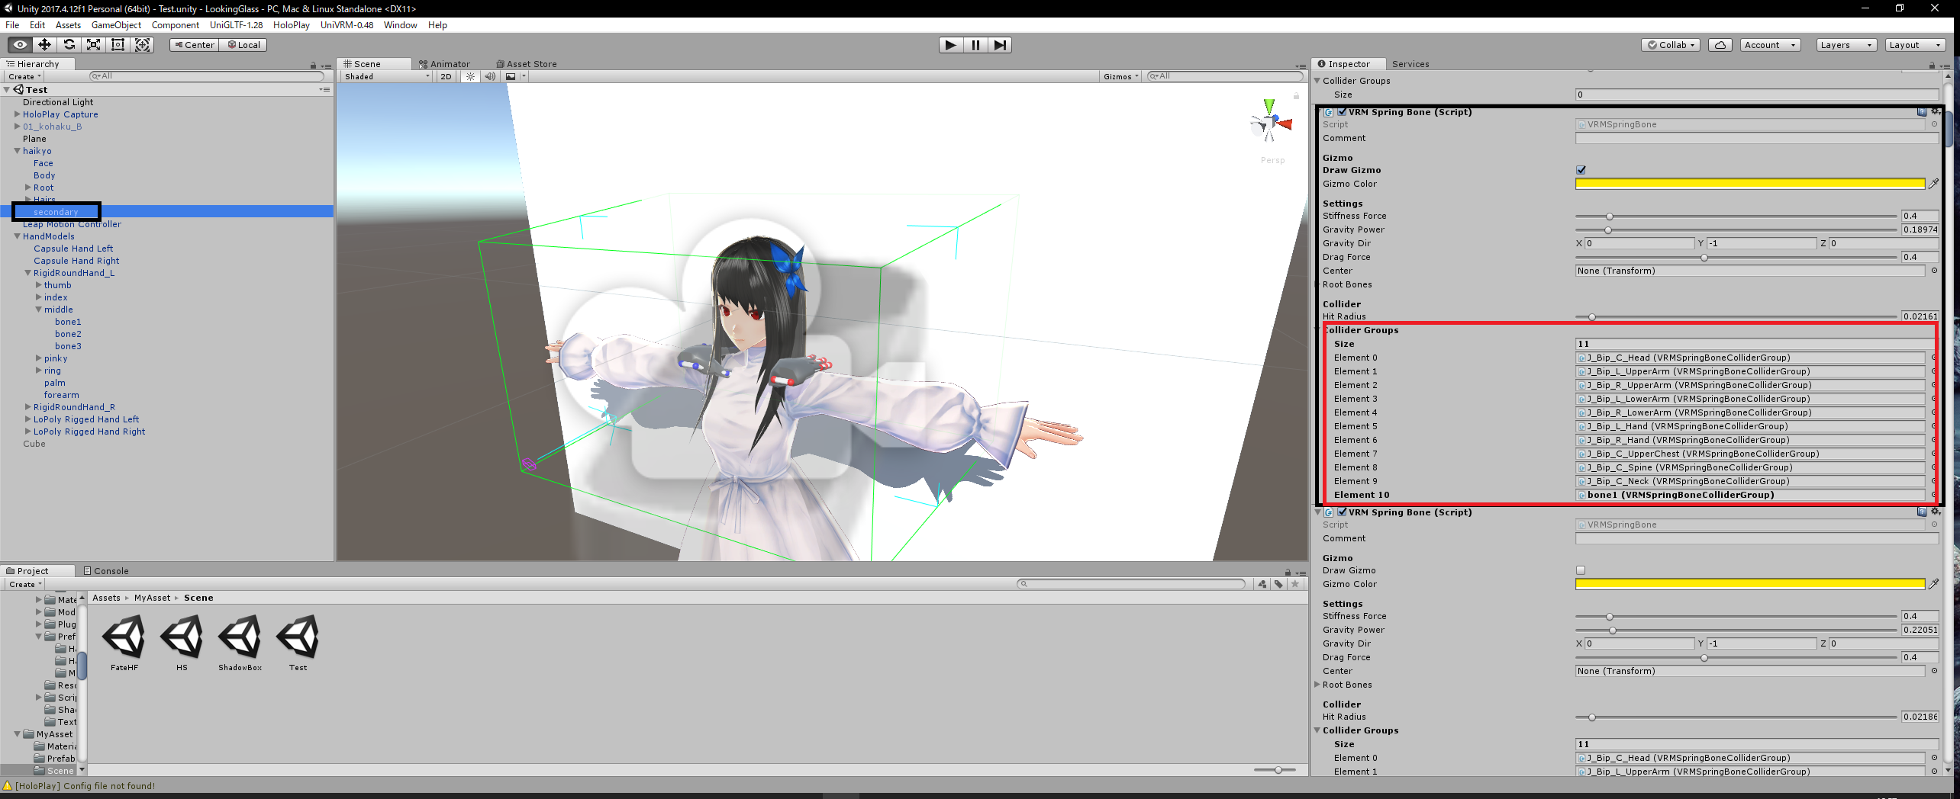1960x799 pixels.
Task: Click the Collab button
Action: pos(1670,44)
